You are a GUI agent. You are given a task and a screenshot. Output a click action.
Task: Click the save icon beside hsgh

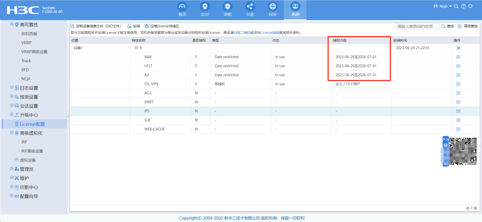tap(436, 6)
